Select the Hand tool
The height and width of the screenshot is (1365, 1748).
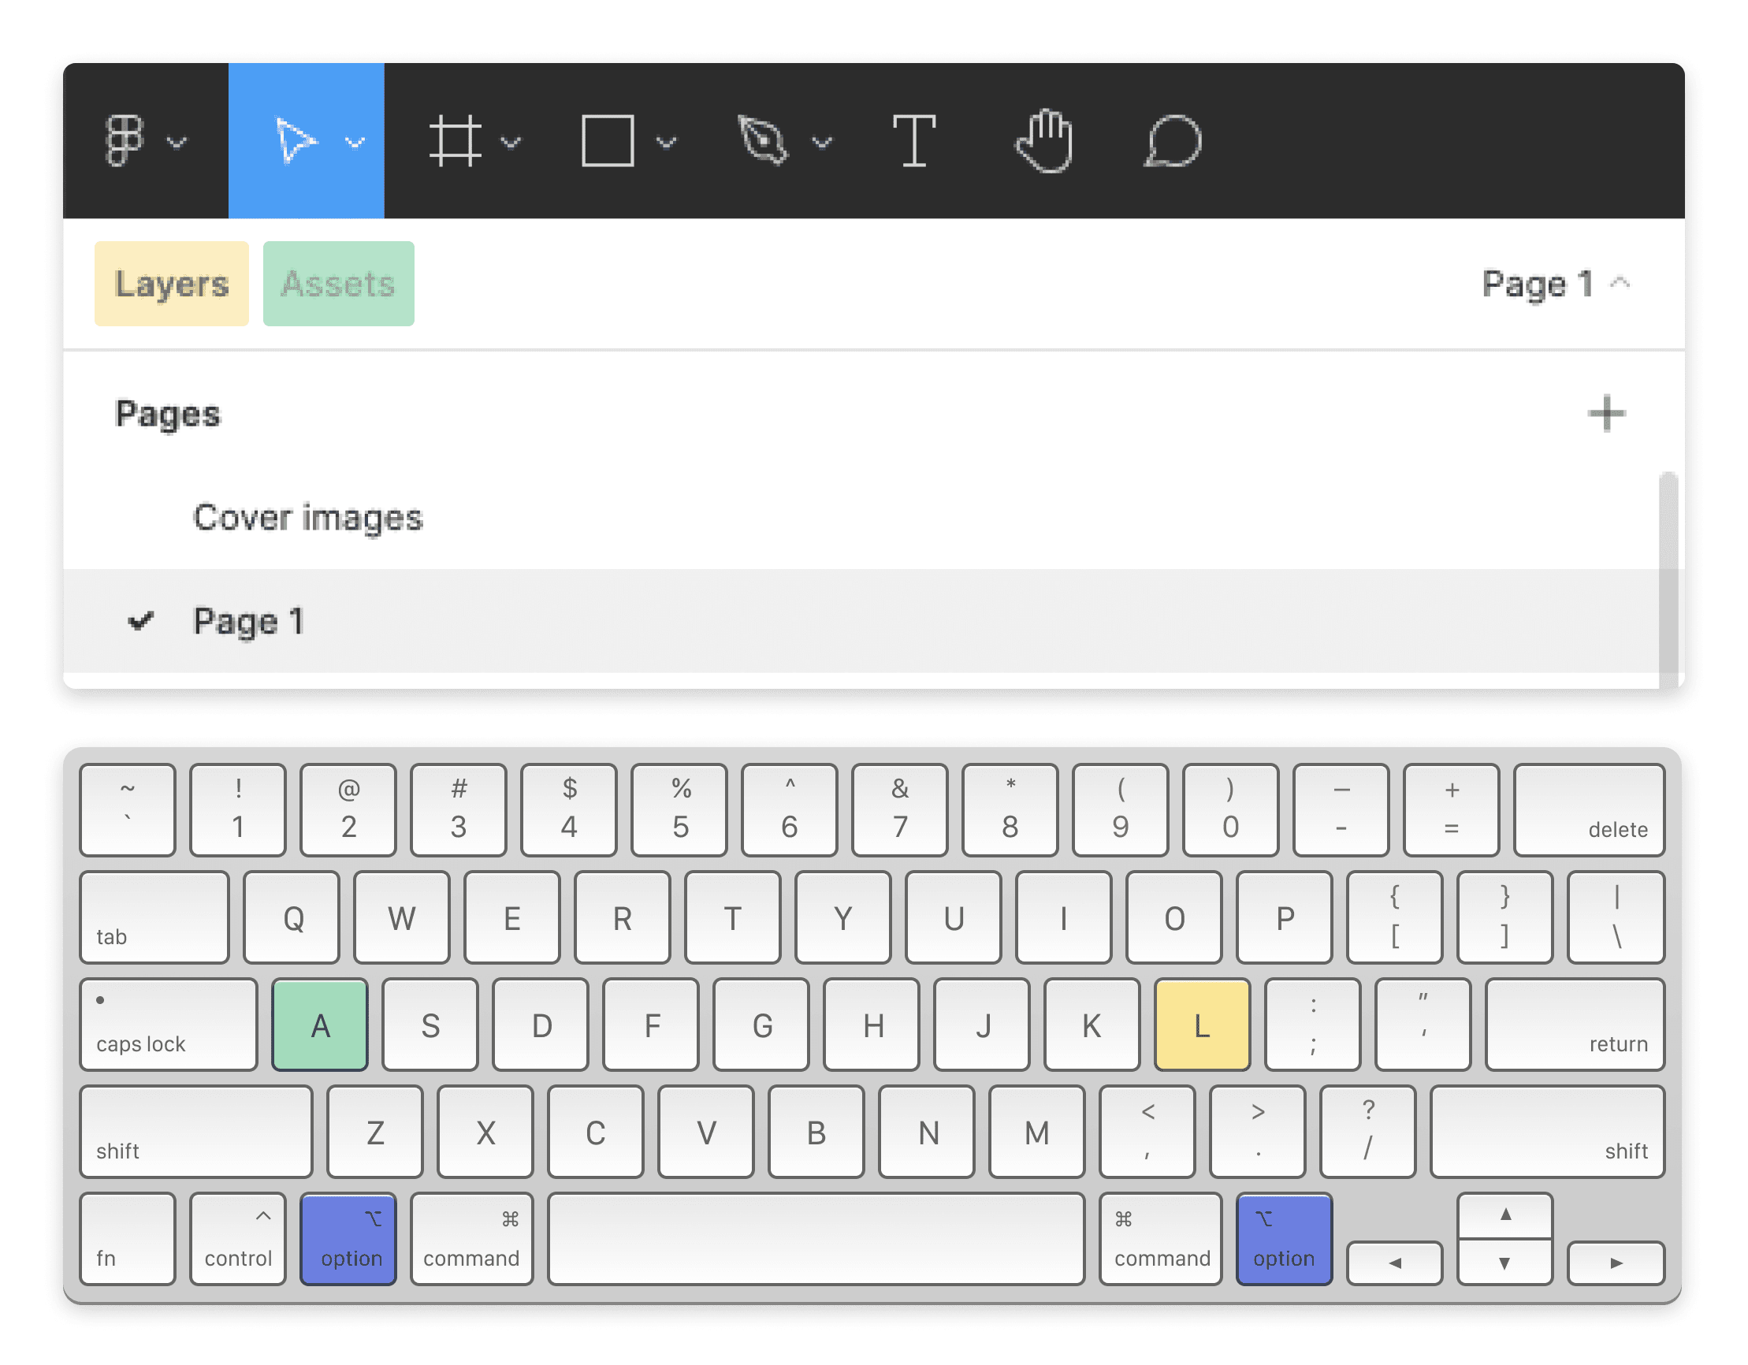tap(1044, 141)
